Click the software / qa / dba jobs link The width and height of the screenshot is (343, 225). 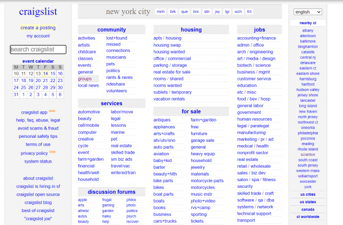256,200
